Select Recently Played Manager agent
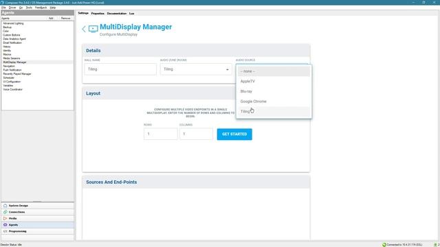Image resolution: width=440 pixels, height=247 pixels. (x=16, y=74)
